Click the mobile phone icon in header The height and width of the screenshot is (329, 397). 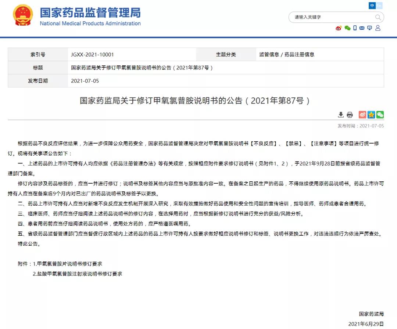(355, 28)
